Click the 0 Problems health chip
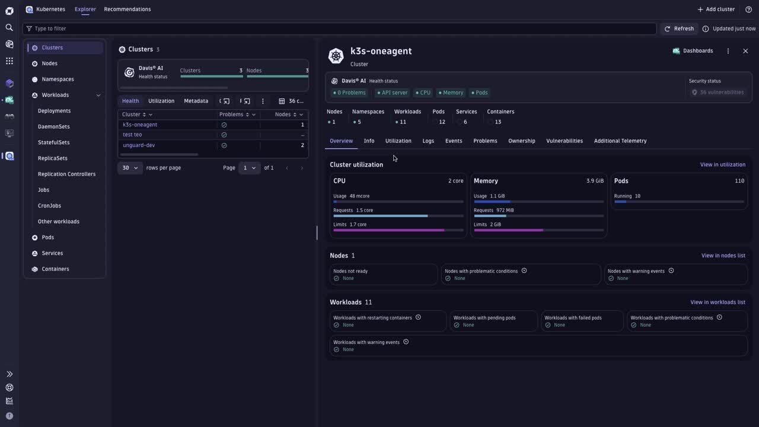The image size is (759, 427). click(349, 93)
